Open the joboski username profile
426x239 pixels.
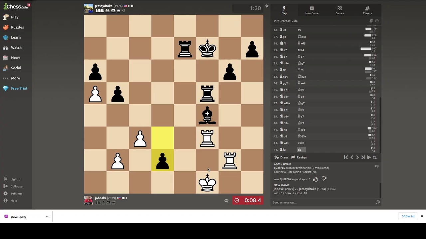(x=101, y=198)
